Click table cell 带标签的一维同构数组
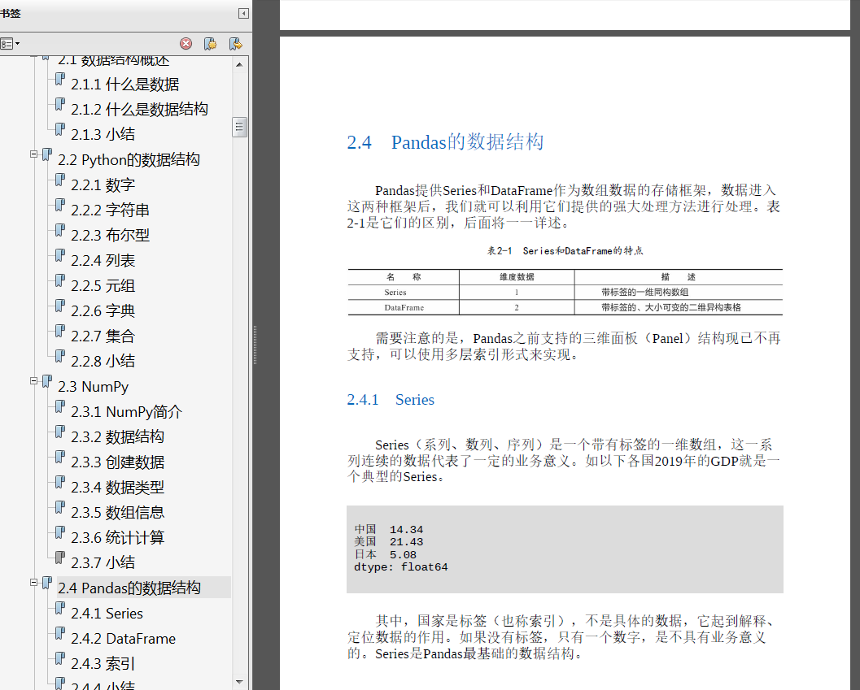Screen dimensions: 860x690 [x=645, y=293]
